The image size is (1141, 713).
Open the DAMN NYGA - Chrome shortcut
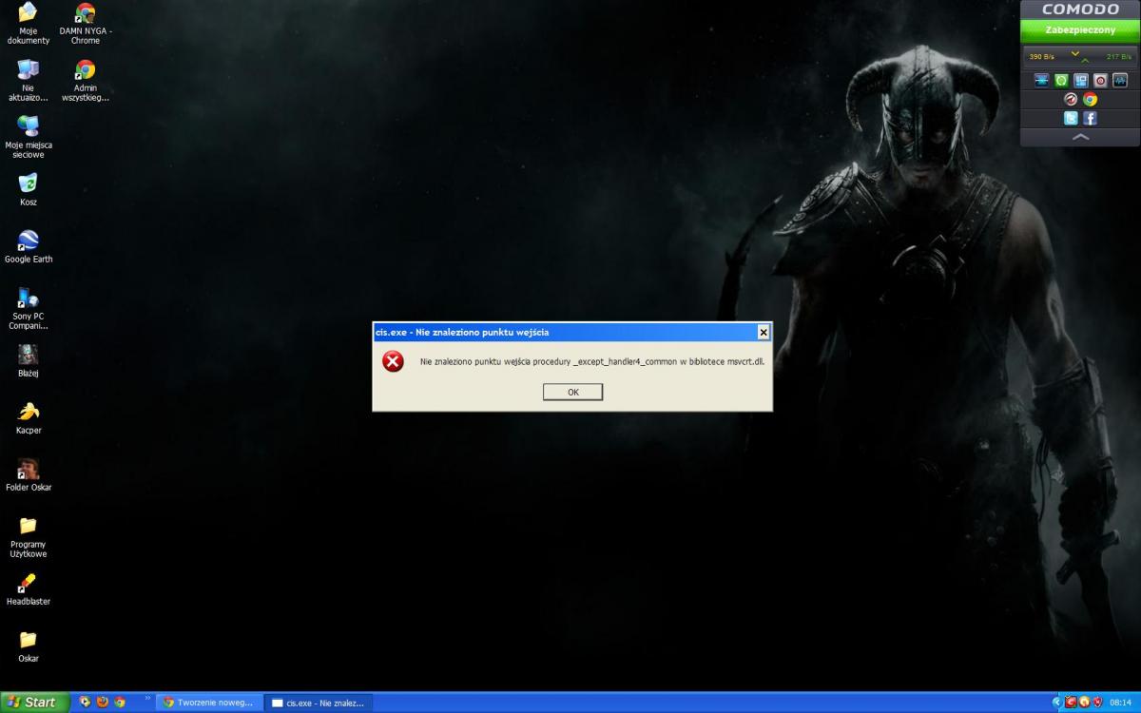[x=86, y=24]
